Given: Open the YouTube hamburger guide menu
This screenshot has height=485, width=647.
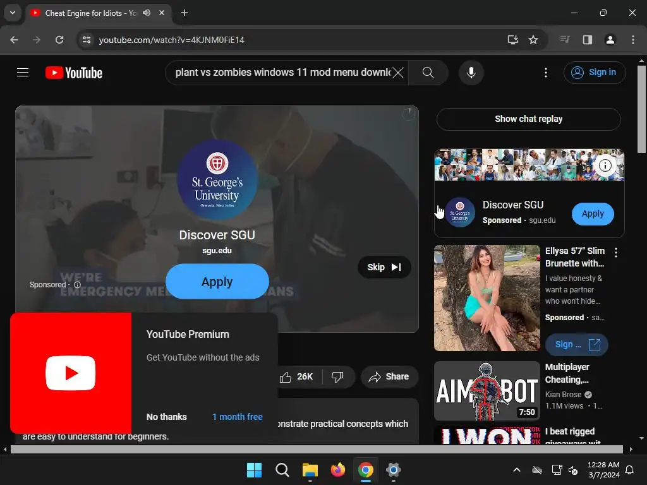Looking at the screenshot, I should pos(23,73).
